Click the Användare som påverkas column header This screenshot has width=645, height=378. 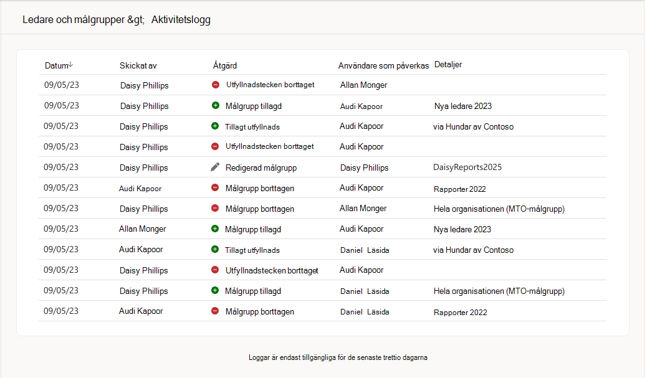(383, 65)
